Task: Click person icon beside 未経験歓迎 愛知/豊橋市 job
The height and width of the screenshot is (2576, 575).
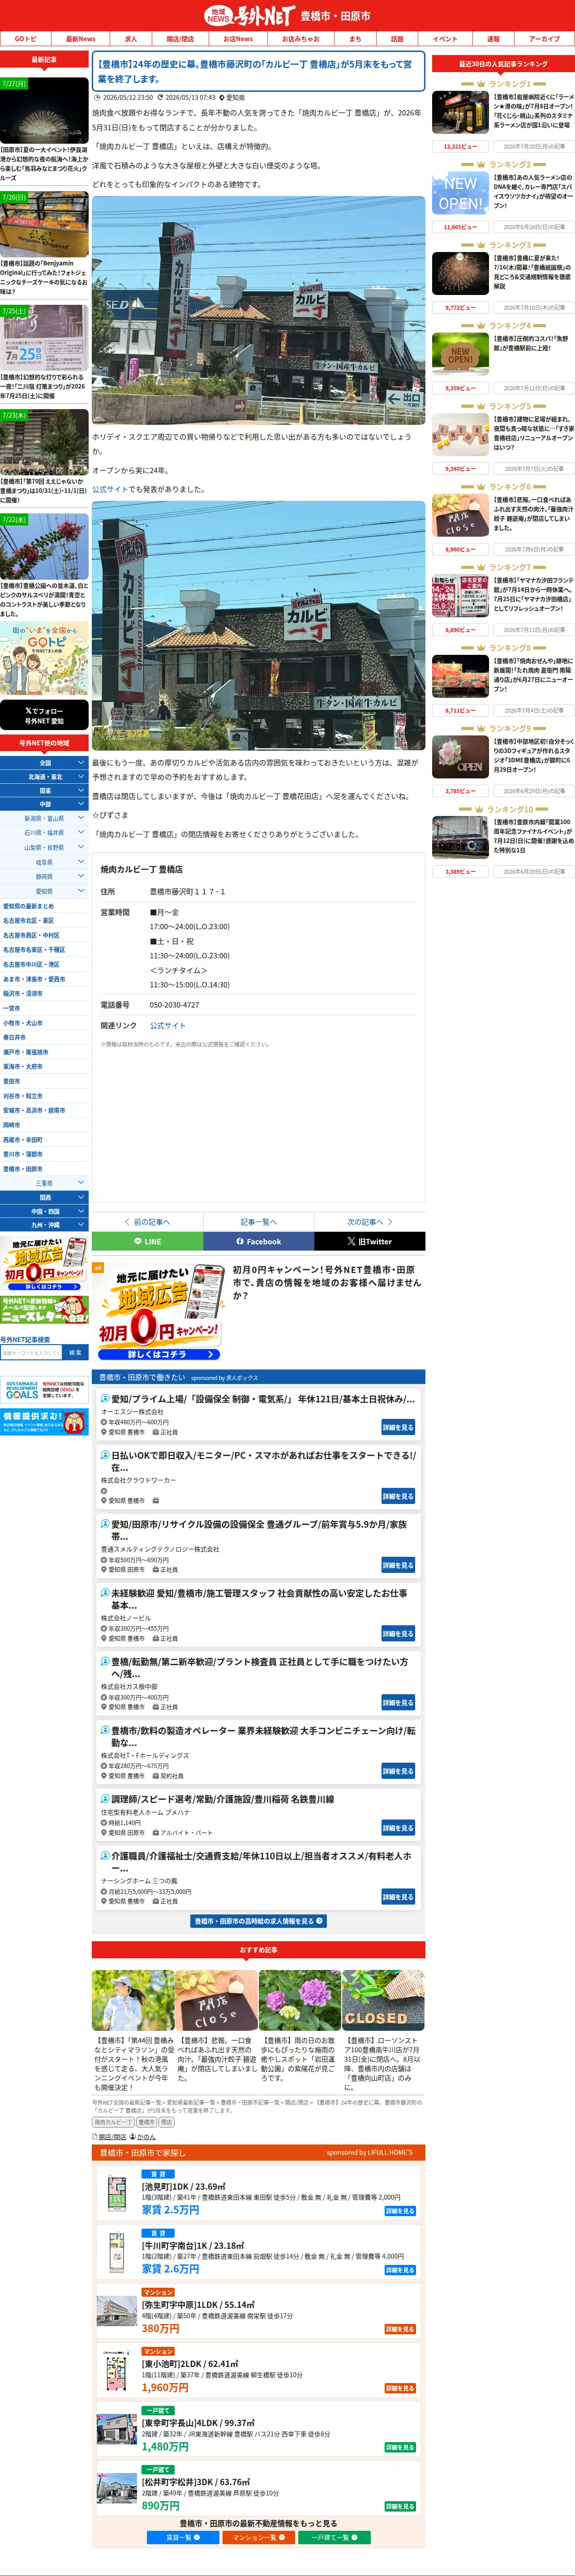Action: coord(105,1593)
